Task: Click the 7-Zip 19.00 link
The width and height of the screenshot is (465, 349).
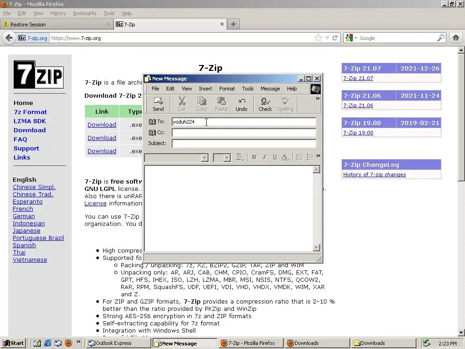Action: click(x=358, y=133)
